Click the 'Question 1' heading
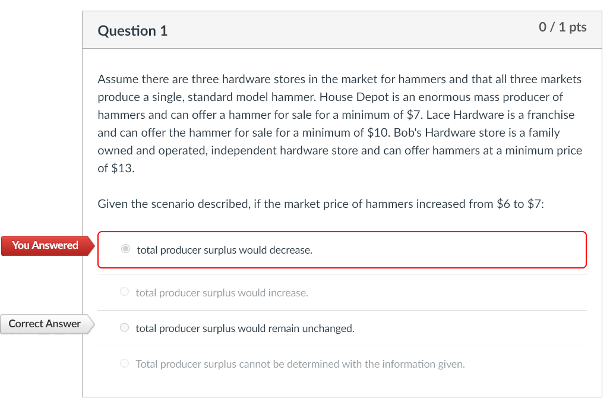 click(x=132, y=30)
